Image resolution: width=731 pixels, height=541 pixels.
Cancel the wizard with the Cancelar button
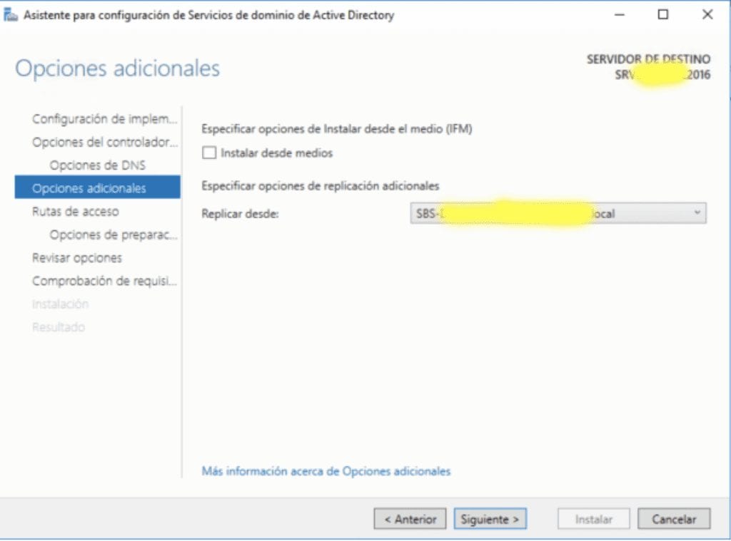674,519
